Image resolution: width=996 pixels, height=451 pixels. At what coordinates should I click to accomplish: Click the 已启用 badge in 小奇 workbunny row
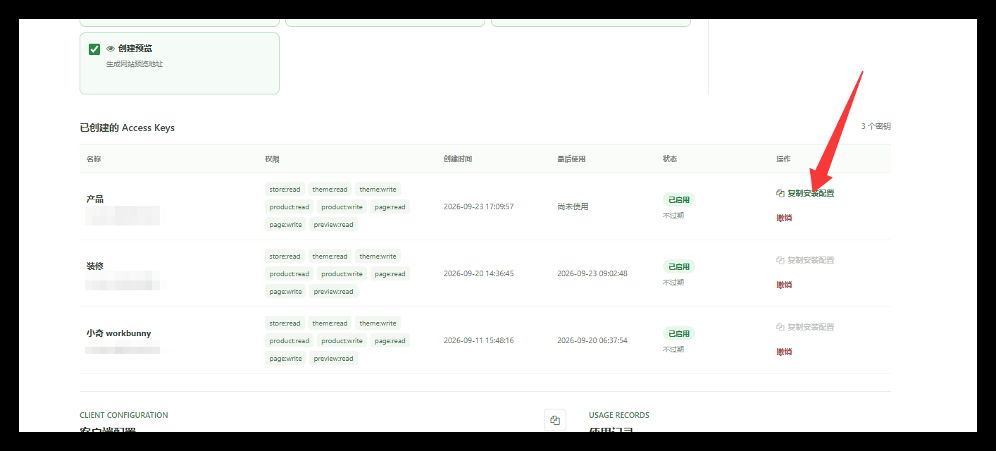point(679,333)
